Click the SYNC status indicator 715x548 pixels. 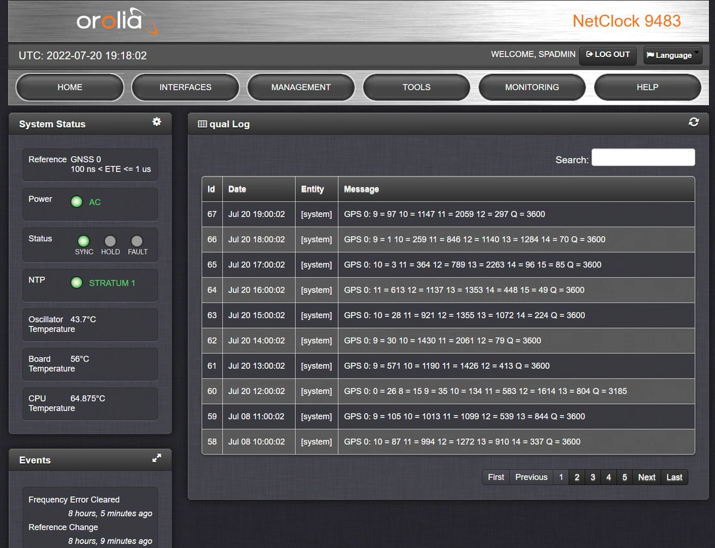(83, 240)
